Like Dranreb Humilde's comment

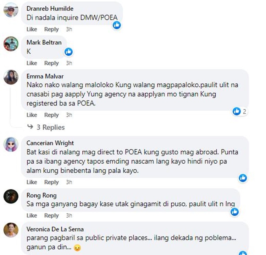coord(32,29)
